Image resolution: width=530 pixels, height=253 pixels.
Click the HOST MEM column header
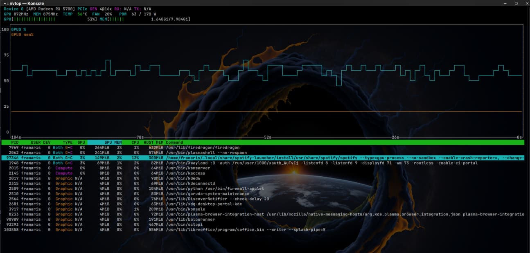pos(154,142)
